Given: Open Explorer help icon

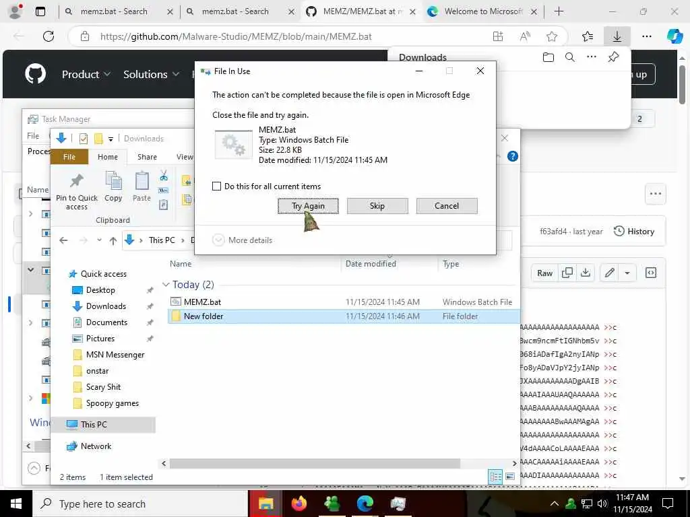Looking at the screenshot, I should click(513, 156).
